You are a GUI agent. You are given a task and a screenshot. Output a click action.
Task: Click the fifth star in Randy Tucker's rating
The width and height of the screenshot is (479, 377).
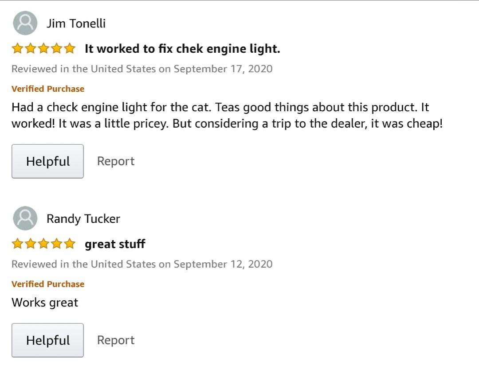click(70, 244)
